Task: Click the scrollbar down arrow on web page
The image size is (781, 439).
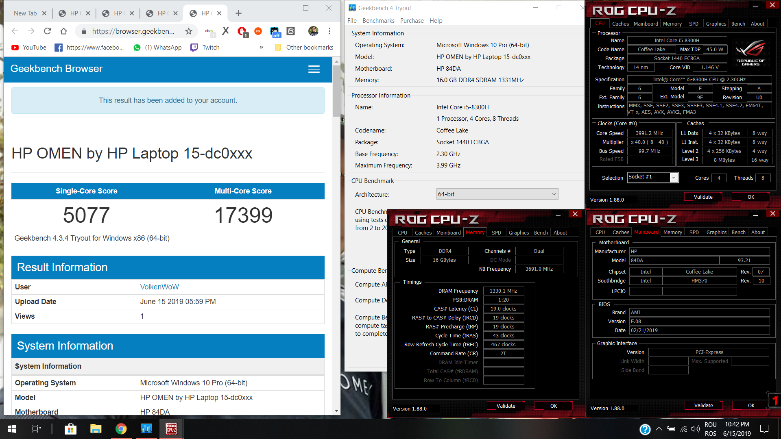Action: (336, 411)
